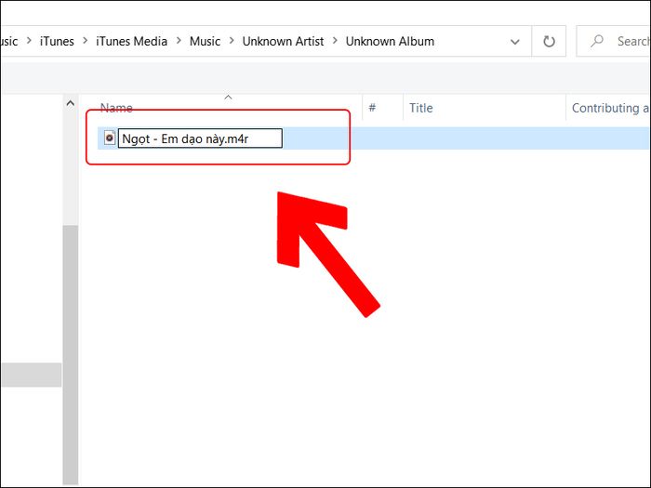Expand the chevron after iTunes breadcrumb
The height and width of the screenshot is (488, 651).
pyautogui.click(x=86, y=41)
